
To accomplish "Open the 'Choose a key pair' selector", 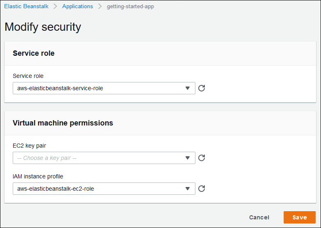I will [99, 158].
